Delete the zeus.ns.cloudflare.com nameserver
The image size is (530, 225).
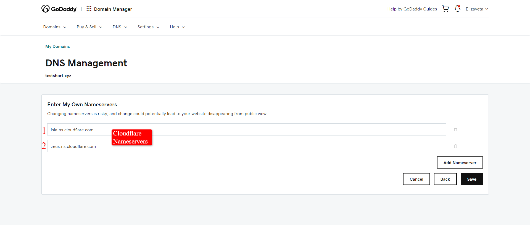[455, 146]
